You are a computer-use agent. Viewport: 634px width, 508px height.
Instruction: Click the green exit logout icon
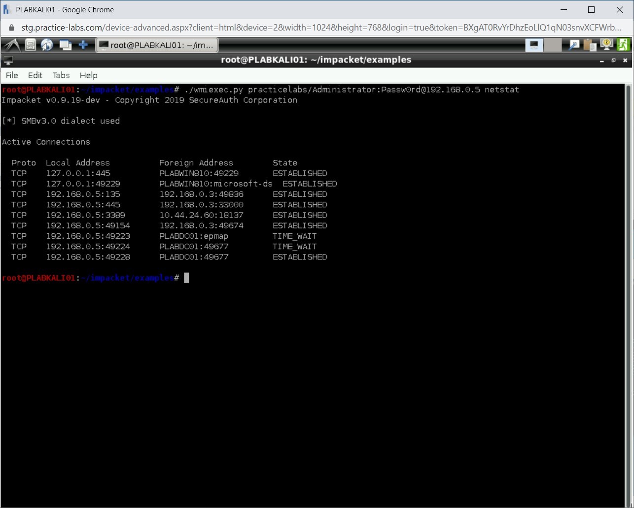point(623,45)
